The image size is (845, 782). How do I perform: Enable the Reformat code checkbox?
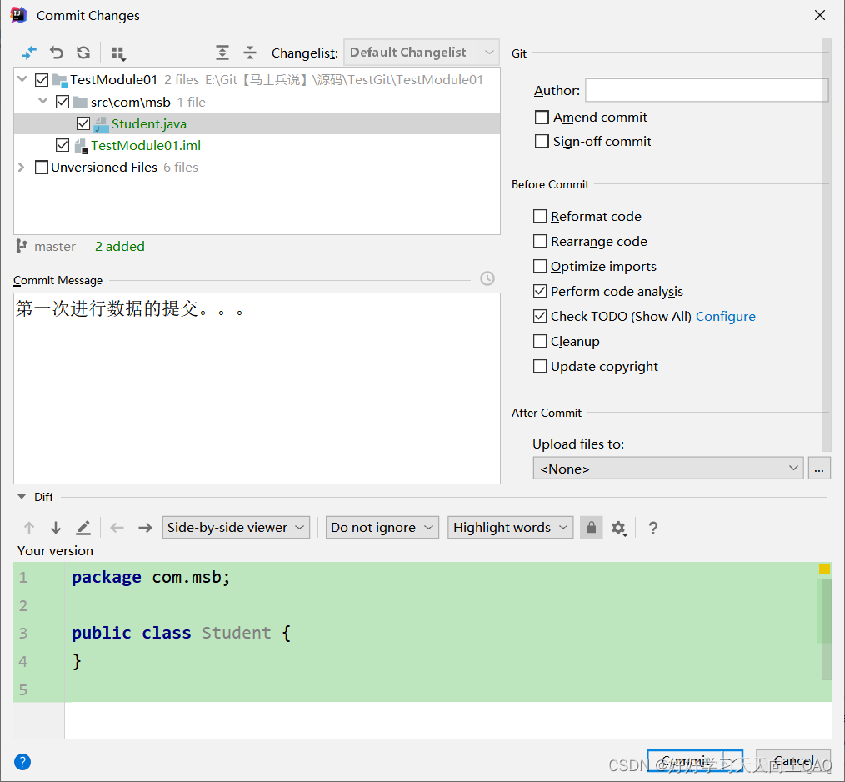(540, 216)
